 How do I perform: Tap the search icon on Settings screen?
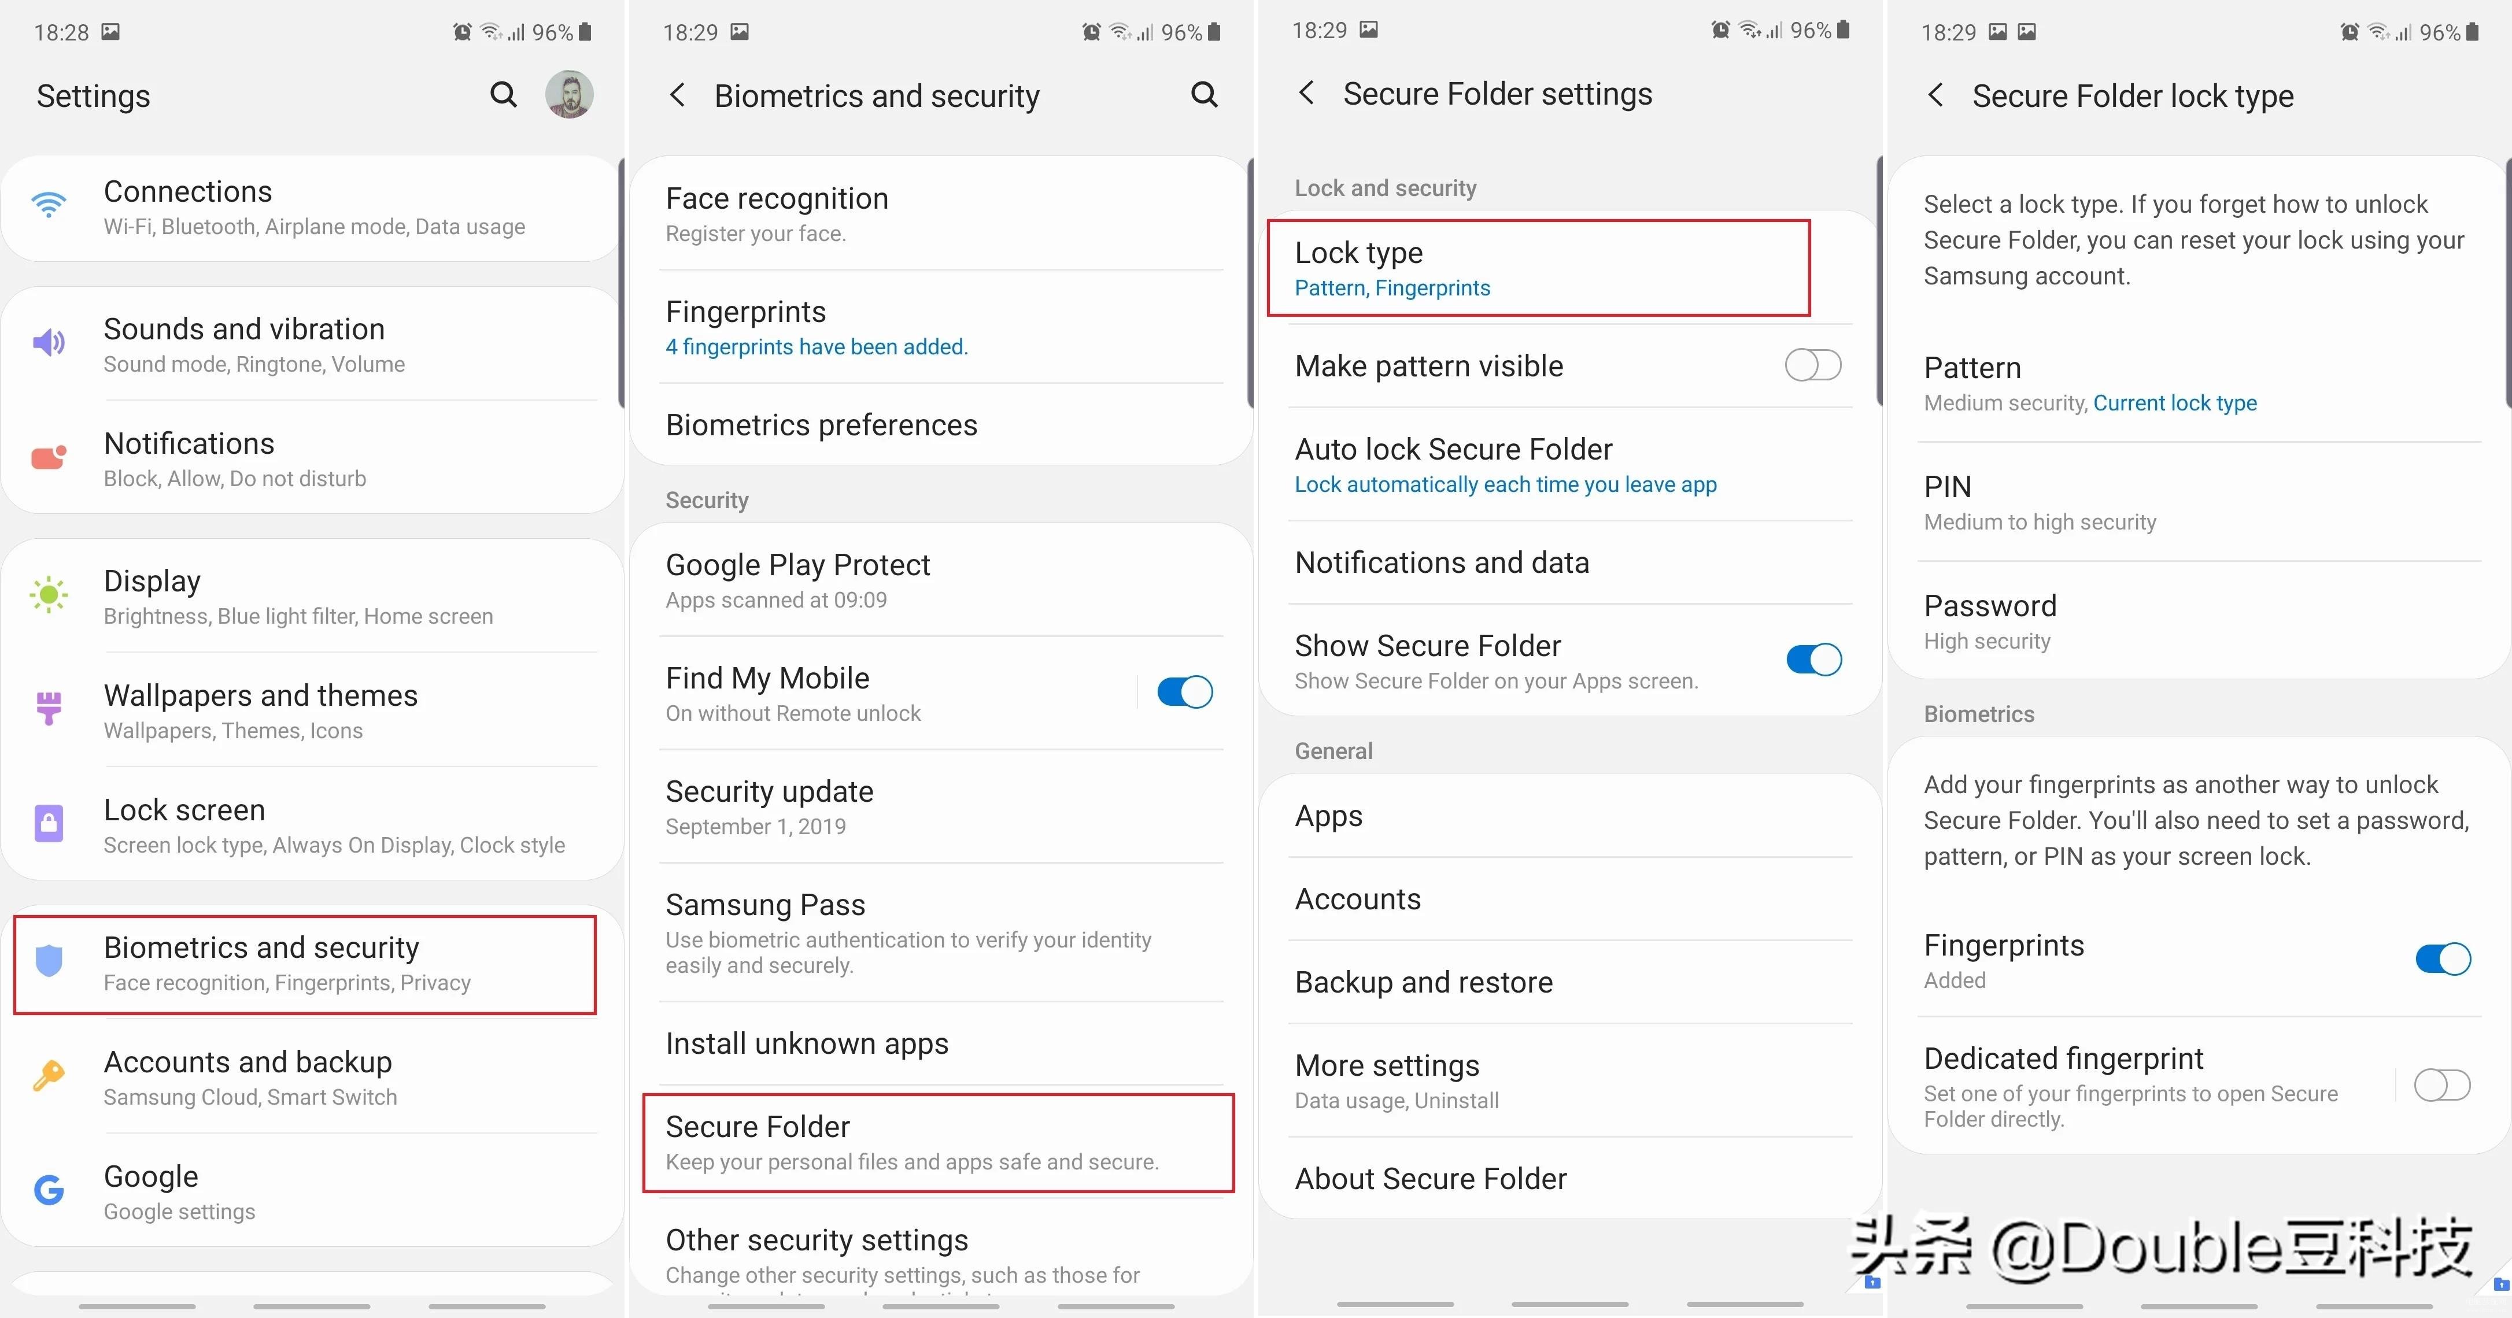click(503, 95)
